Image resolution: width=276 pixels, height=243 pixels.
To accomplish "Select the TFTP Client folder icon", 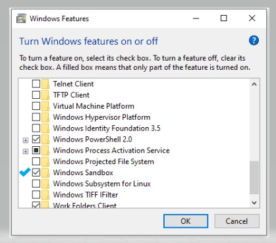I will pyautogui.click(x=45, y=95).
